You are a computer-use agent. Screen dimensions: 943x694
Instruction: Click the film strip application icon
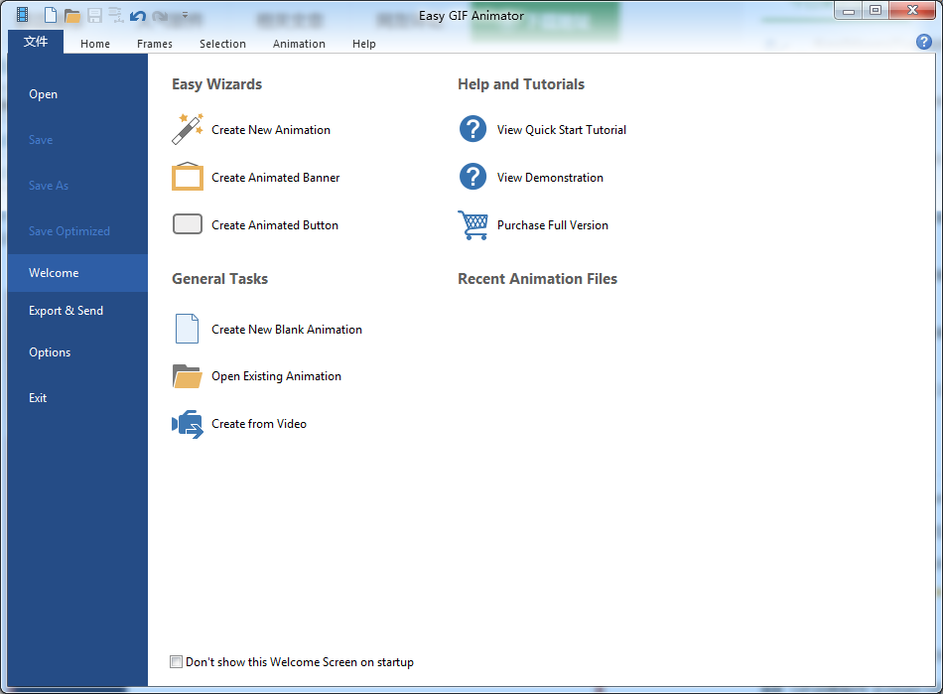tap(22, 15)
